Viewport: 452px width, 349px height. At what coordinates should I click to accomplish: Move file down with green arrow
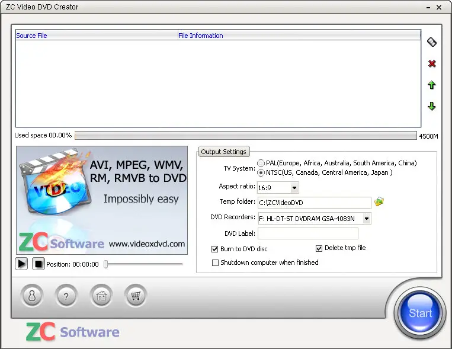pyautogui.click(x=431, y=106)
